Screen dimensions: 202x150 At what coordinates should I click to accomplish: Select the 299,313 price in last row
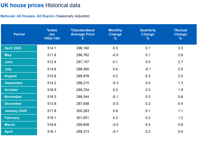pyautogui.click(x=83, y=131)
